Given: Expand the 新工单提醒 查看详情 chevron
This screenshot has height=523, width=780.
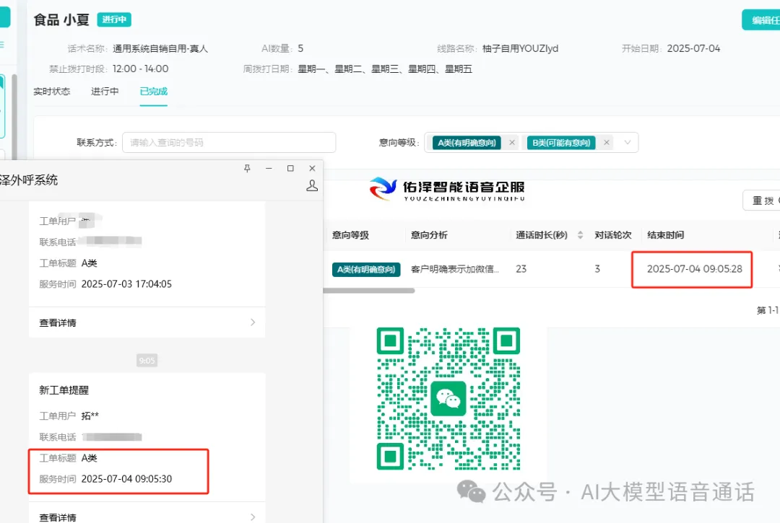Looking at the screenshot, I should (251, 517).
